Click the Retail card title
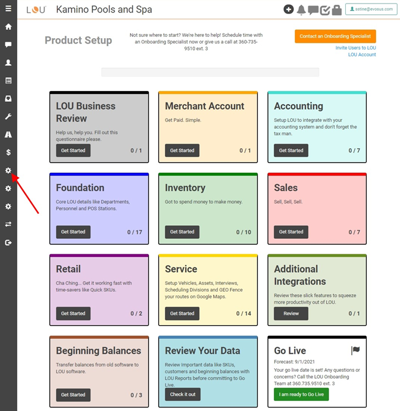The width and height of the screenshot is (400, 411). pyautogui.click(x=68, y=269)
